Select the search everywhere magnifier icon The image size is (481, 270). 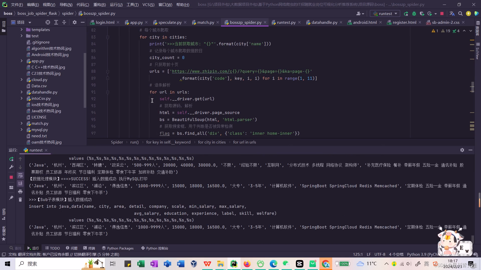[x=460, y=13]
